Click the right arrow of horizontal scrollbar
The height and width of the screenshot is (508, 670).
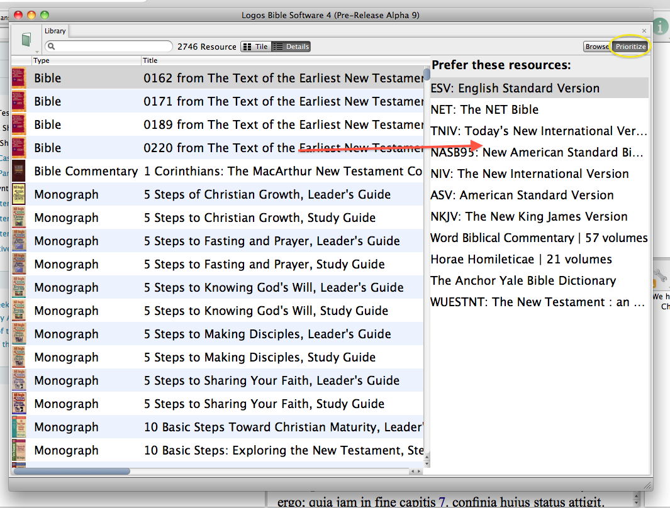click(x=419, y=472)
